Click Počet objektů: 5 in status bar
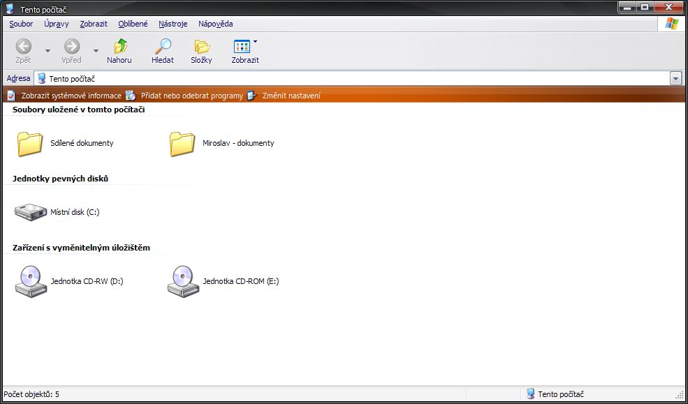 pos(31,394)
